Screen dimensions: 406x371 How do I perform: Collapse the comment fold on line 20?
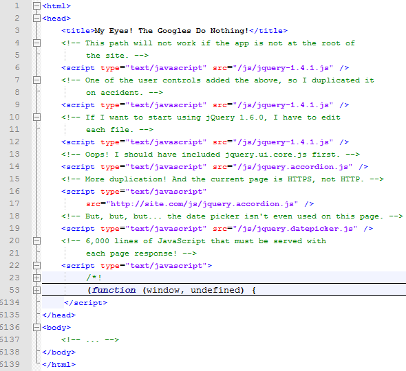(x=36, y=241)
